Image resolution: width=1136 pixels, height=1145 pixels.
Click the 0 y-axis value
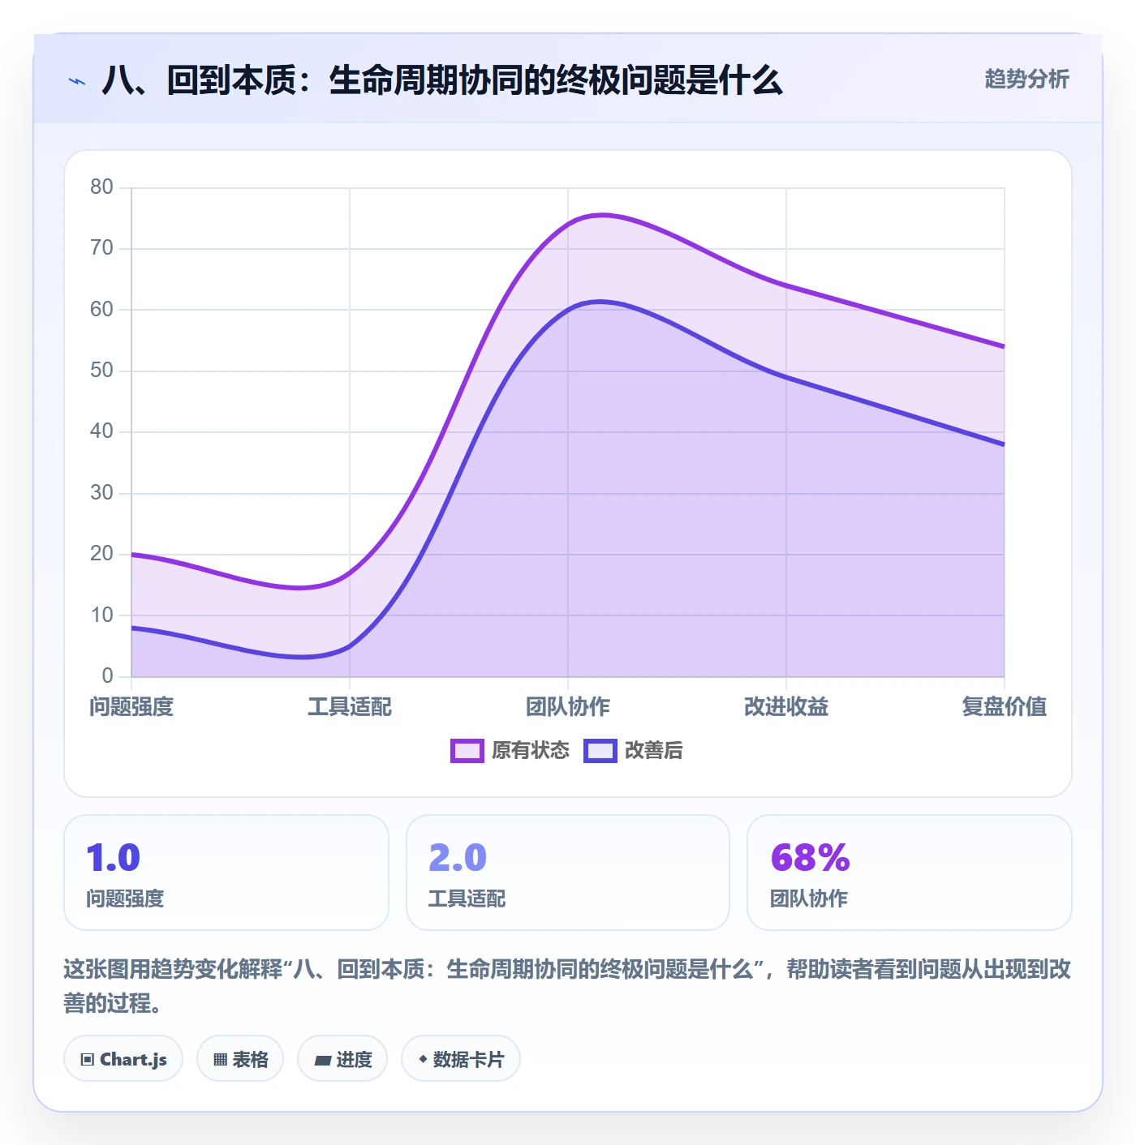tap(108, 676)
